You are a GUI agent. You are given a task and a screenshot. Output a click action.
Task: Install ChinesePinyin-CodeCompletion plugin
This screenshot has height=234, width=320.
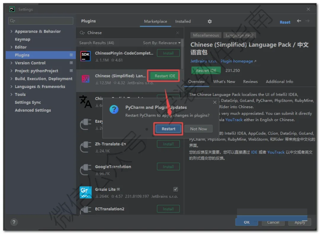tap(168, 53)
